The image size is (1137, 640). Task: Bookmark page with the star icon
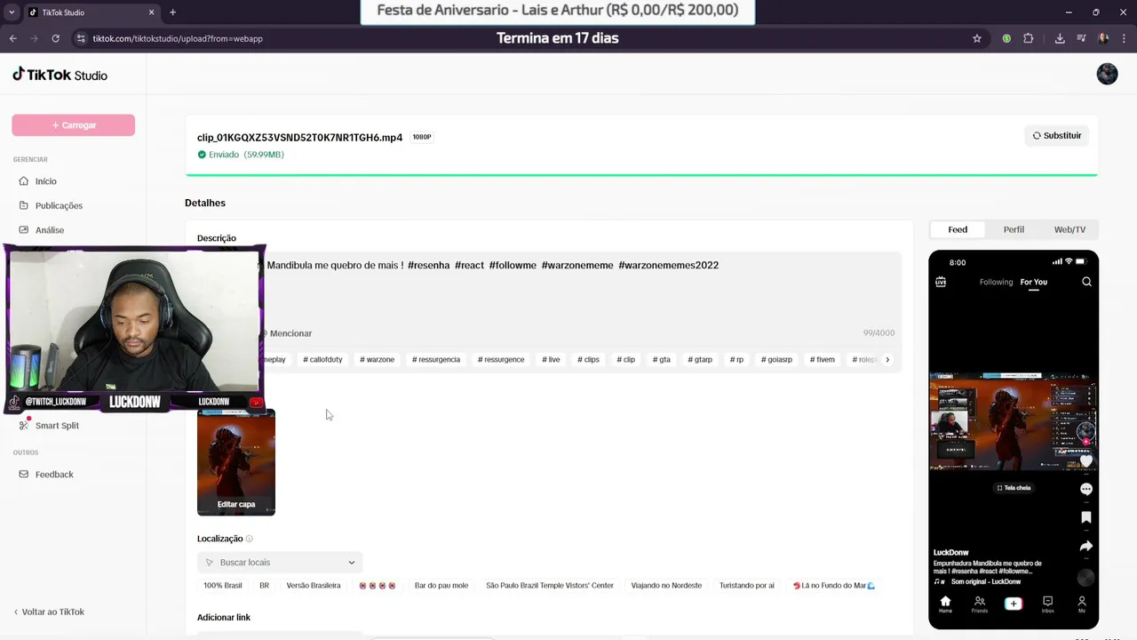pyautogui.click(x=977, y=38)
